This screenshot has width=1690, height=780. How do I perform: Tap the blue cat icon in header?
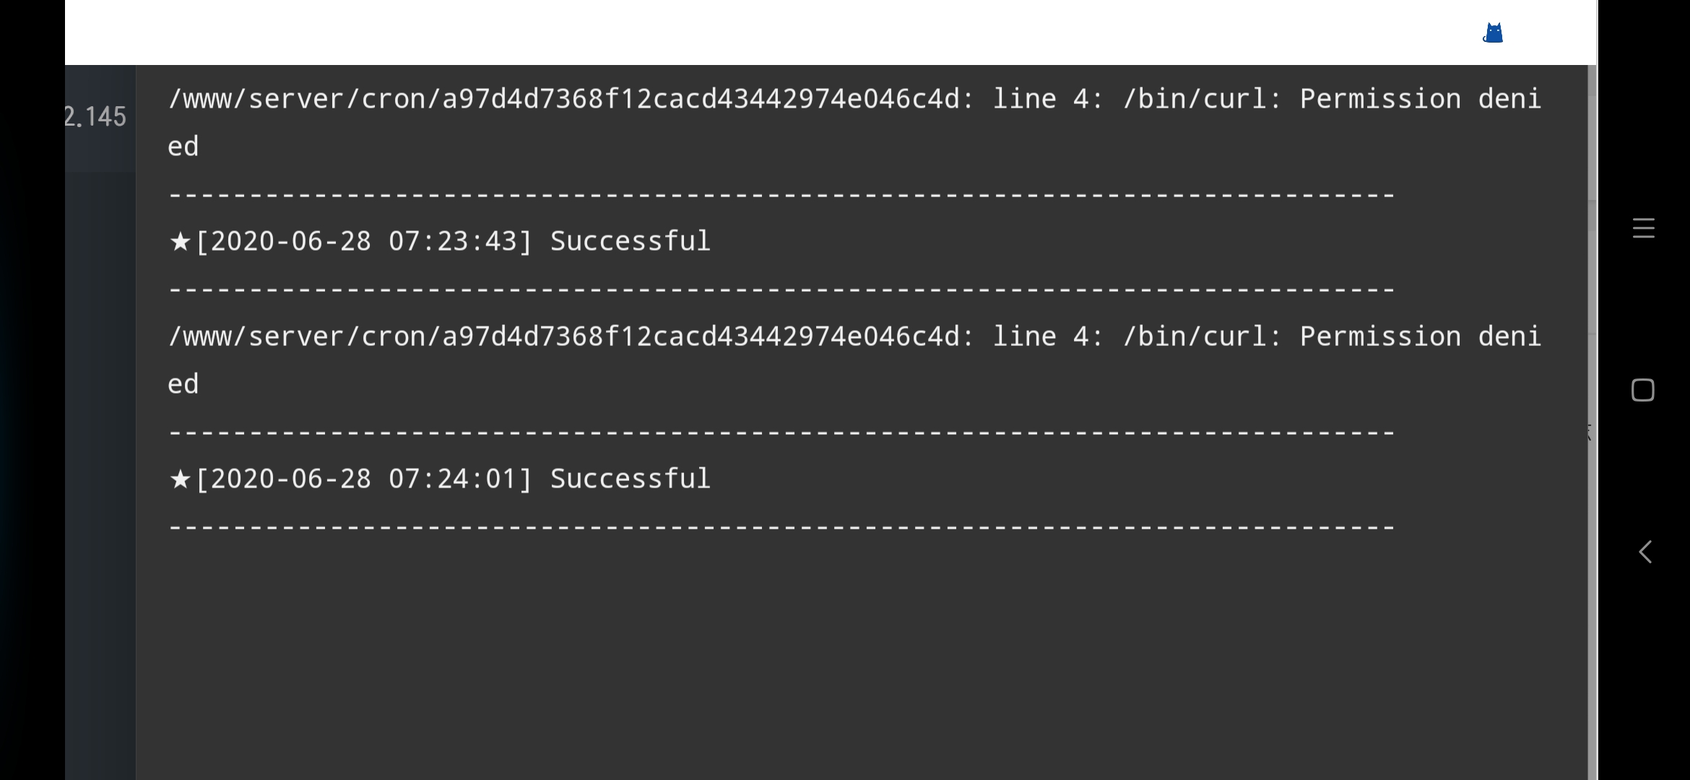(1493, 33)
